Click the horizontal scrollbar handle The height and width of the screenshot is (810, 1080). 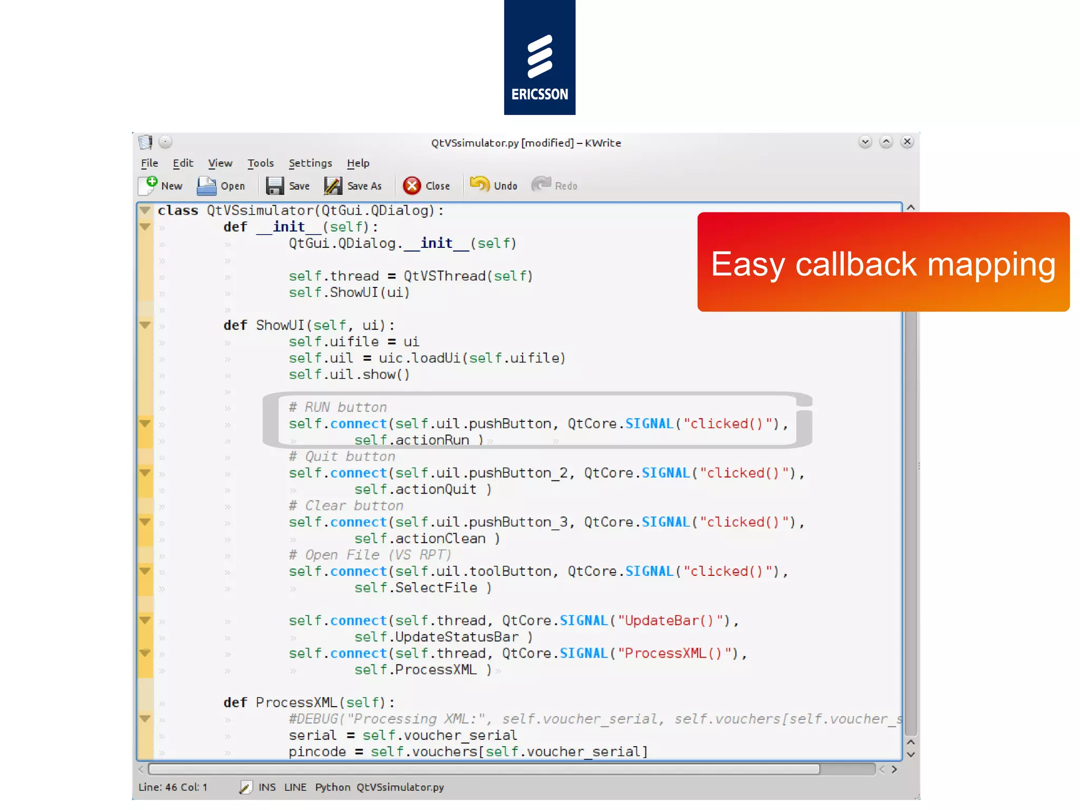484,769
